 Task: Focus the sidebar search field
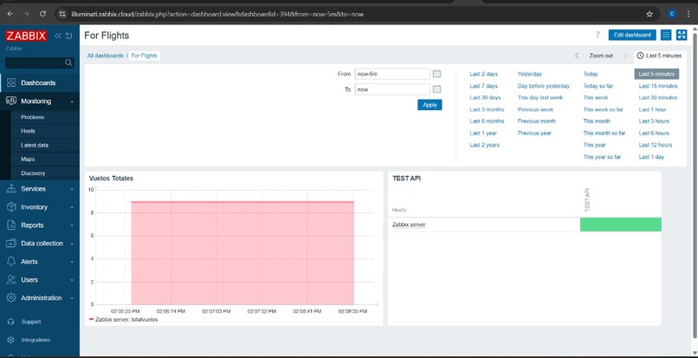coord(36,63)
